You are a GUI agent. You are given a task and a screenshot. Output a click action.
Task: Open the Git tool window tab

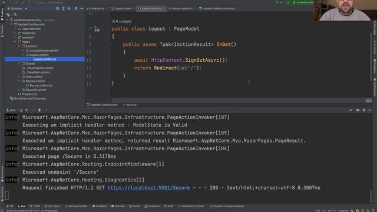(x=10, y=206)
